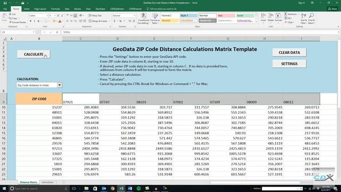Center text horizontally in Alignment group
This screenshot has height=192, width=341.
pyautogui.click(x=71, y=21)
